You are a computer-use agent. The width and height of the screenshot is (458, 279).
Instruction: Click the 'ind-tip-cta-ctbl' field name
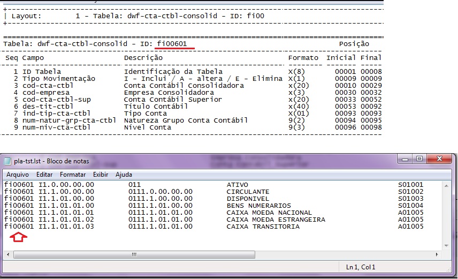(56, 114)
